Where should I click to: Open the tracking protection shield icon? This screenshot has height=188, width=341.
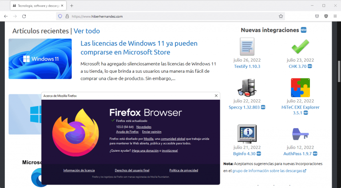pos(59,16)
